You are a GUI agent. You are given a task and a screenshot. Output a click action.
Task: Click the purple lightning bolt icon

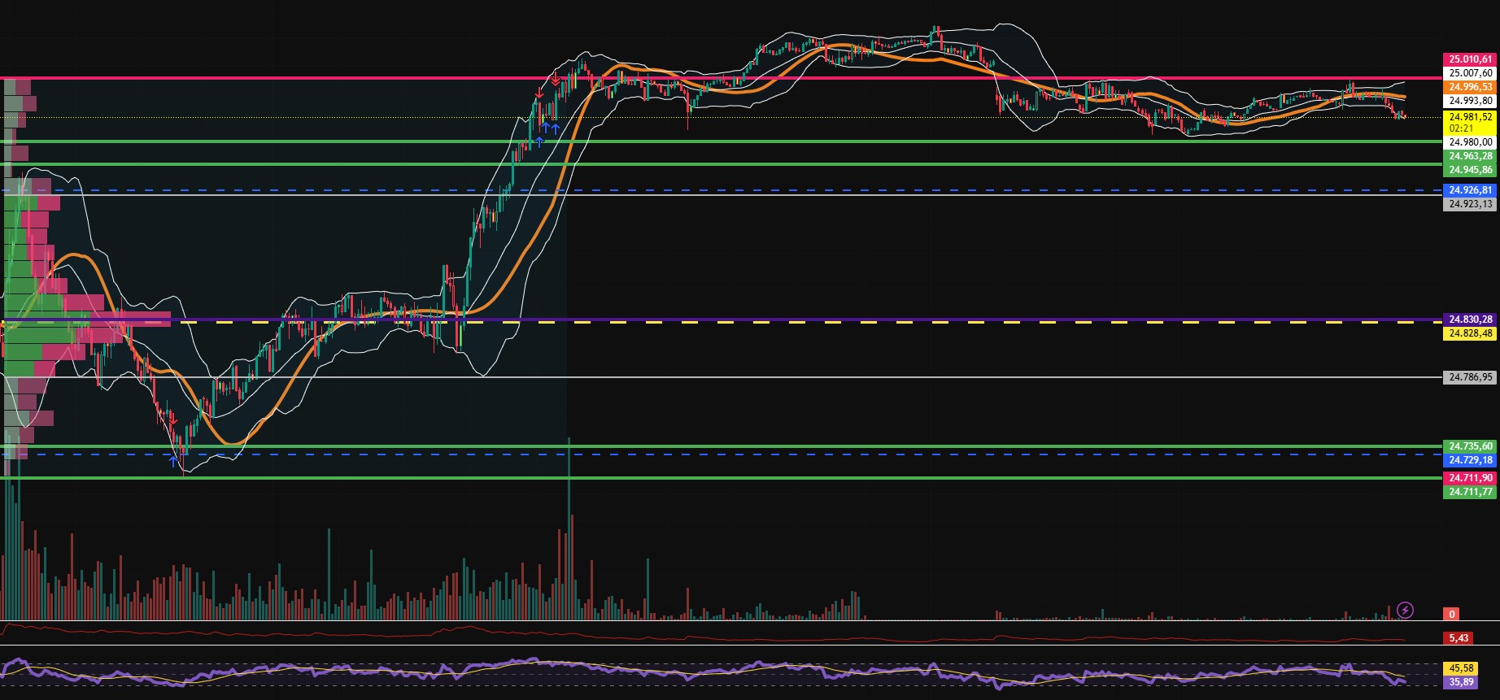(x=1405, y=610)
